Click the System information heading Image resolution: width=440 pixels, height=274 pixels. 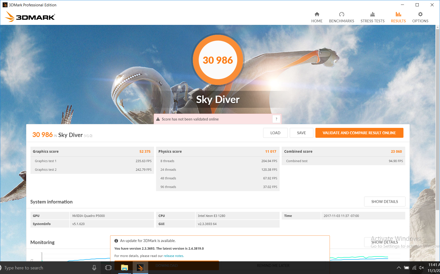[x=52, y=202]
